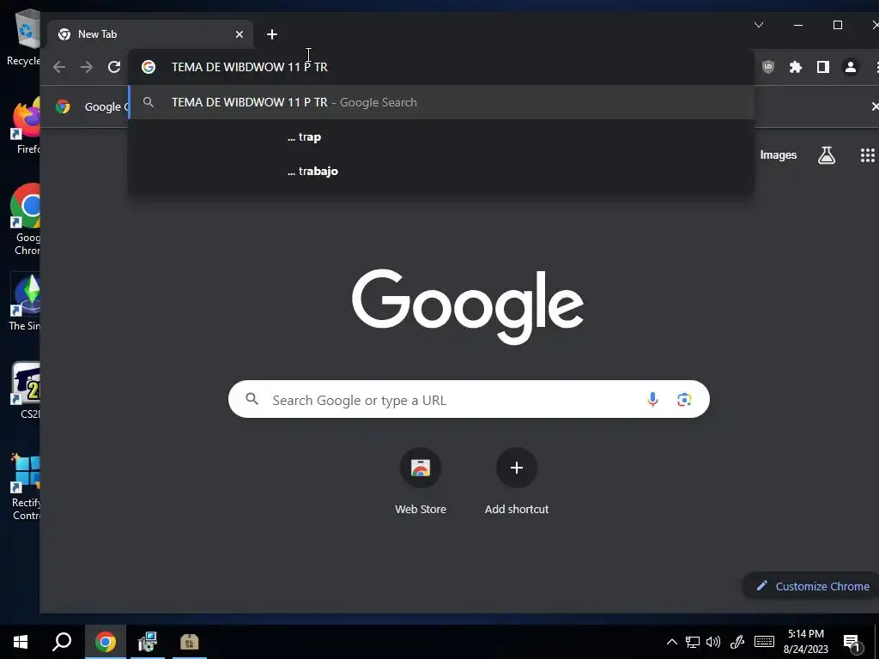Open the Web Store shortcut
Viewport: 879px width, 659px height.
tap(421, 481)
